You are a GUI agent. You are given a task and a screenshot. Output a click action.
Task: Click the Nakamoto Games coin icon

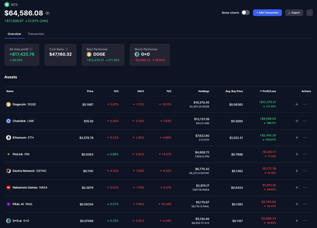pos(8,188)
